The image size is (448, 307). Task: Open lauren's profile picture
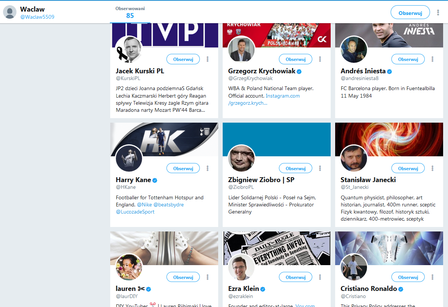[129, 267]
